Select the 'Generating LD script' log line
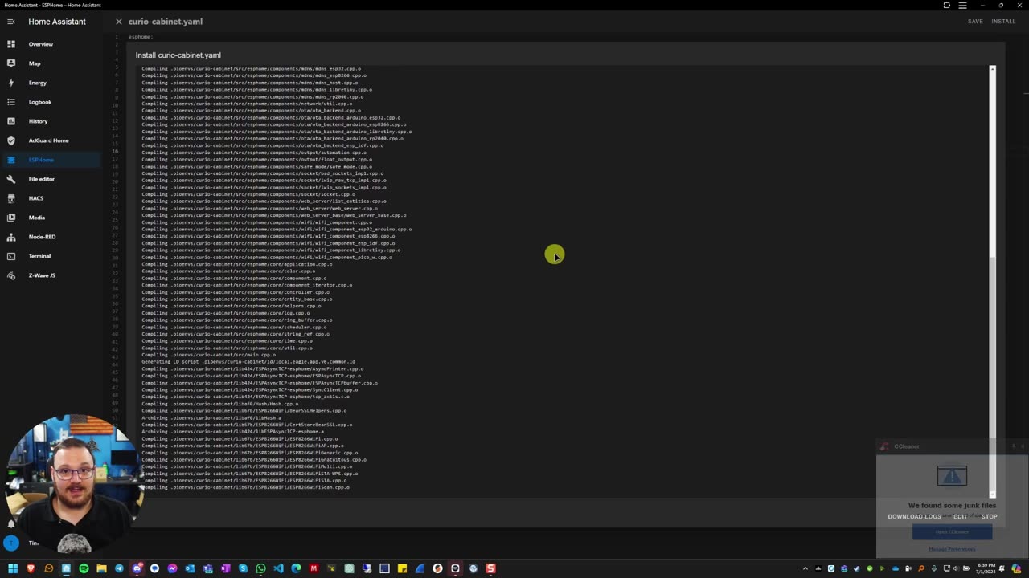 click(248, 362)
